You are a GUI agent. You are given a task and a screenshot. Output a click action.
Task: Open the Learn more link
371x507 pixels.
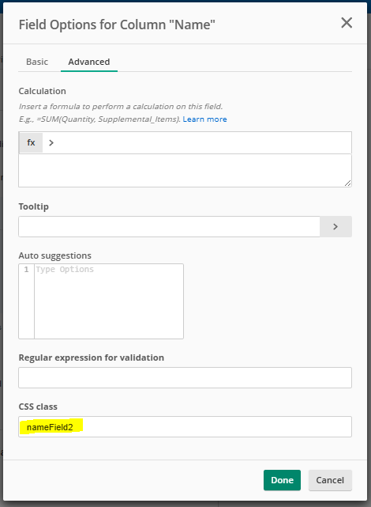(204, 119)
